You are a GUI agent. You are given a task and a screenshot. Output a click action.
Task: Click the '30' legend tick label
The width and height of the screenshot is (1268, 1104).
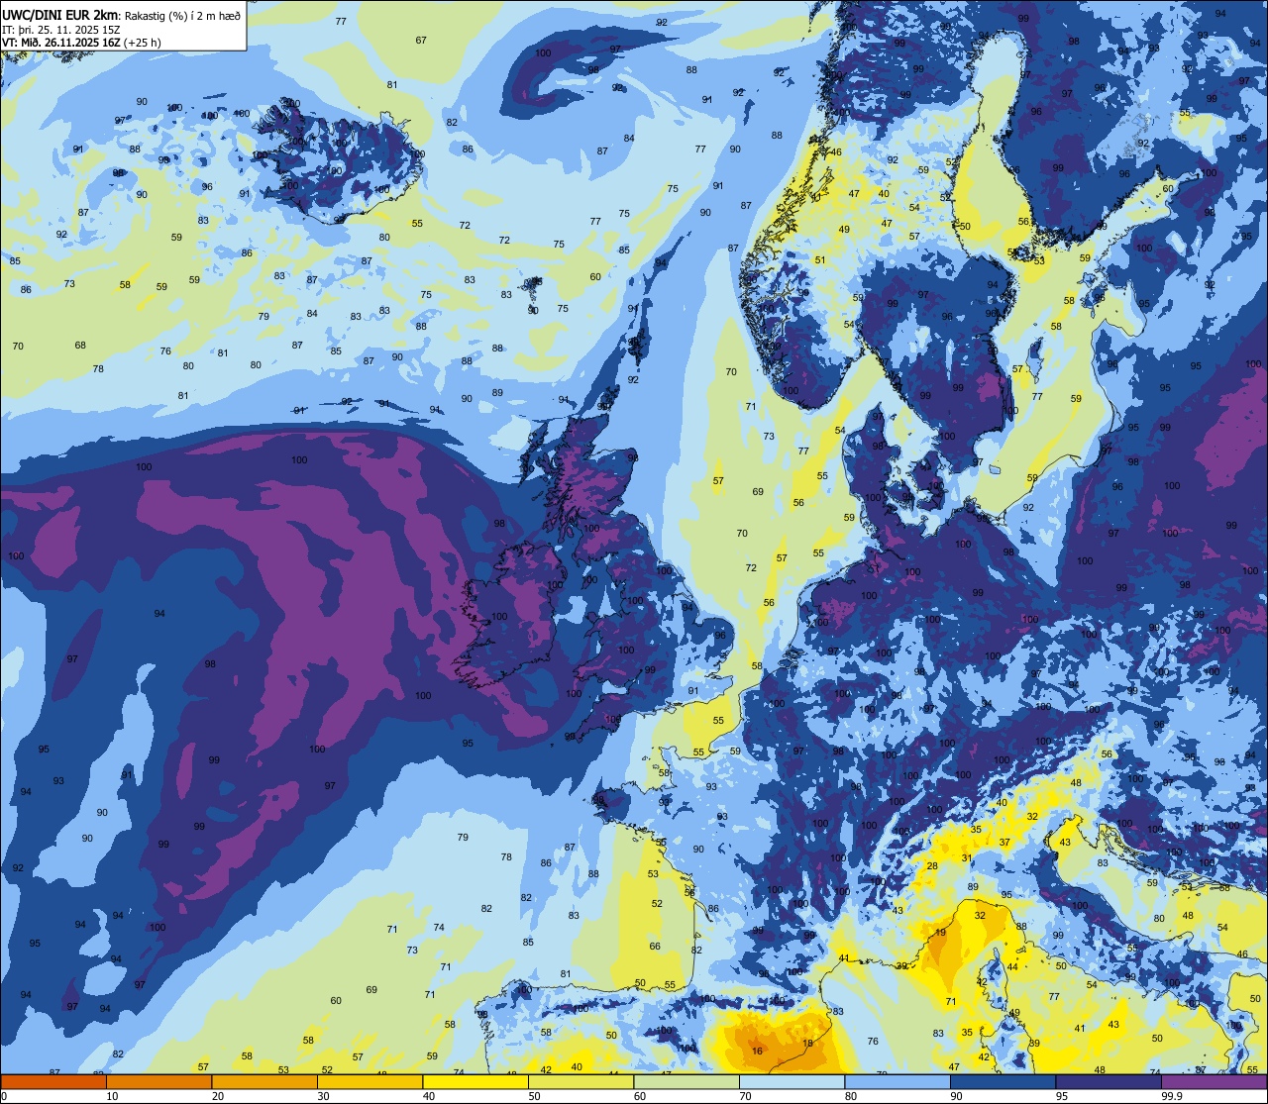(x=323, y=1096)
